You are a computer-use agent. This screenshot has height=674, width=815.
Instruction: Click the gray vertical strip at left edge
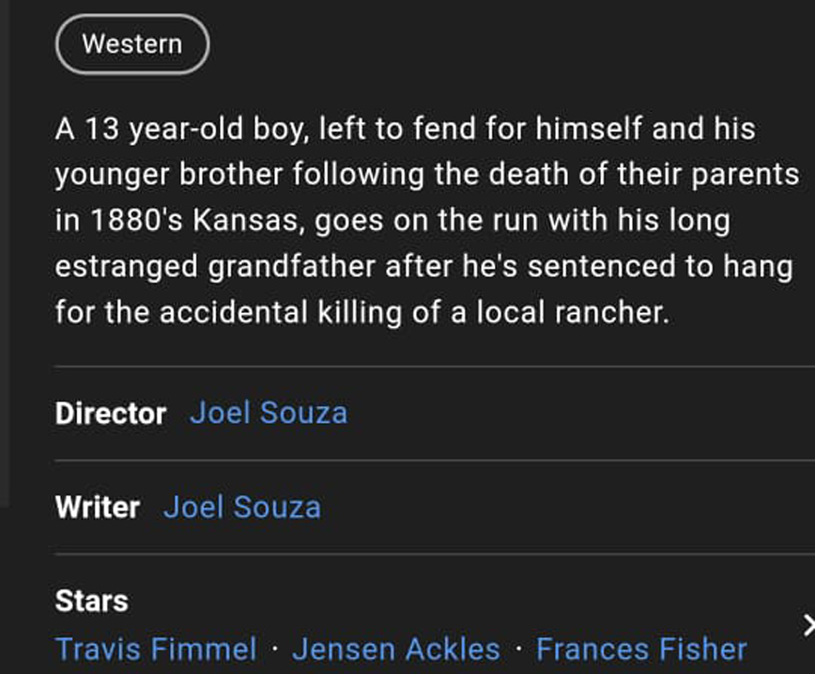pos(4,254)
